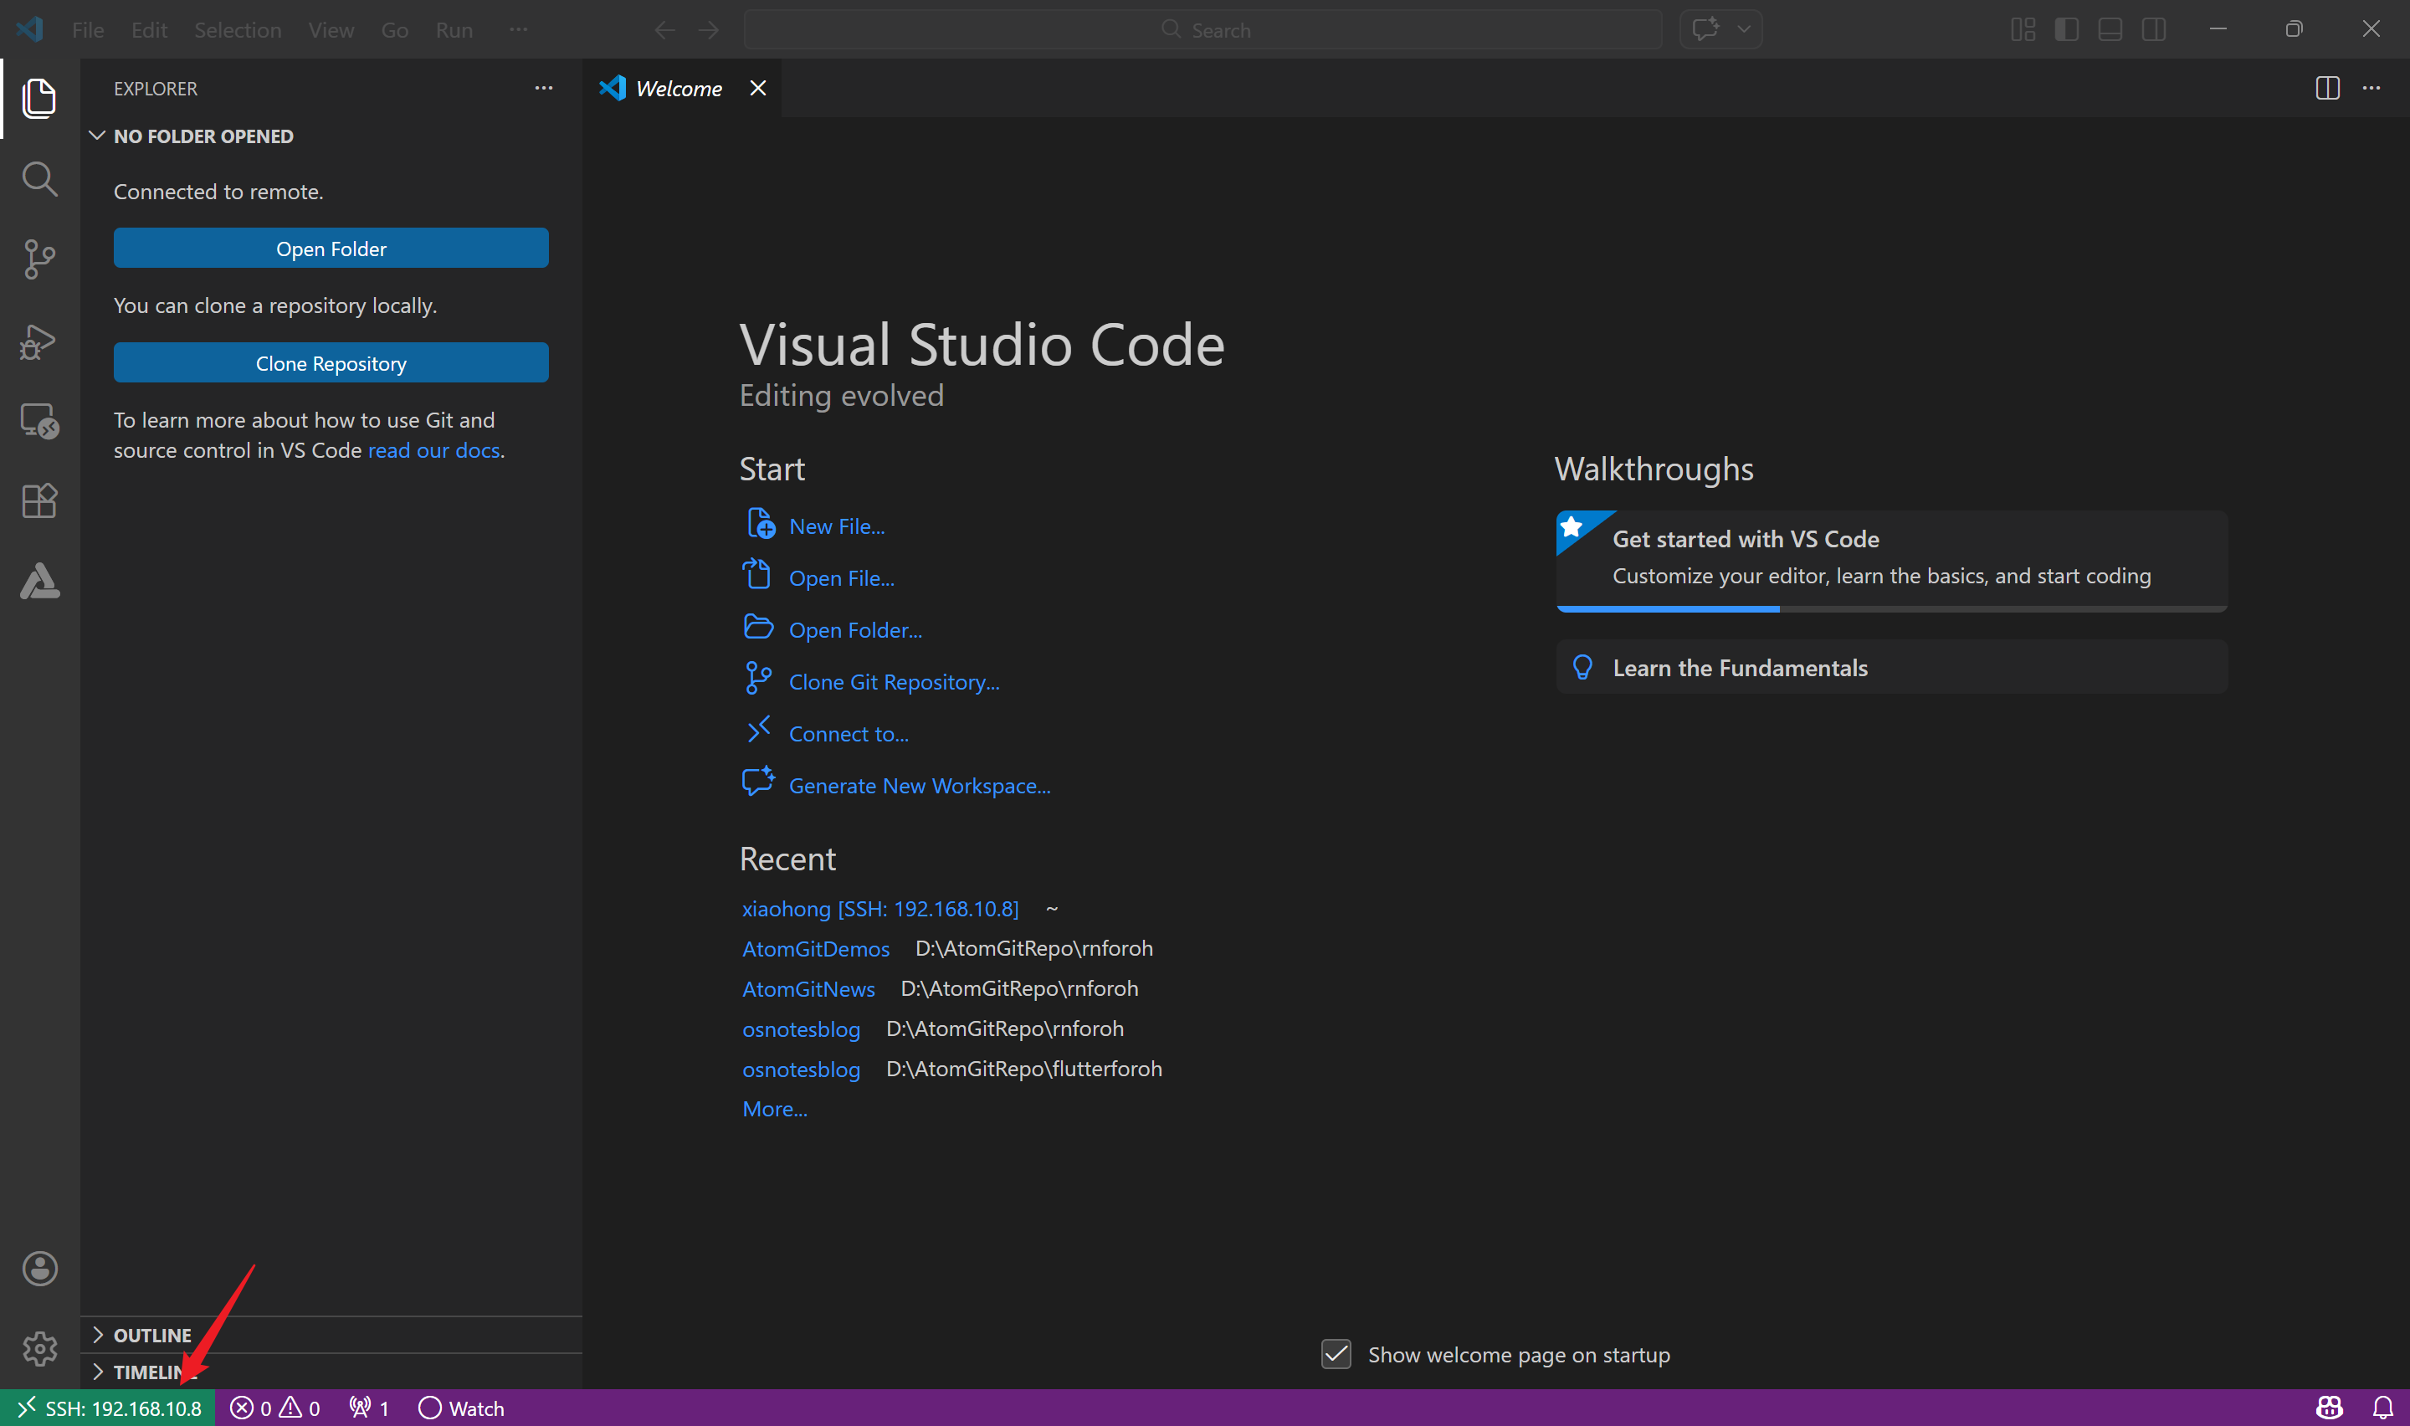Screen dimensions: 2410x1426
Task: Open recent osnotesblog in rnforoh
Action: point(801,1029)
